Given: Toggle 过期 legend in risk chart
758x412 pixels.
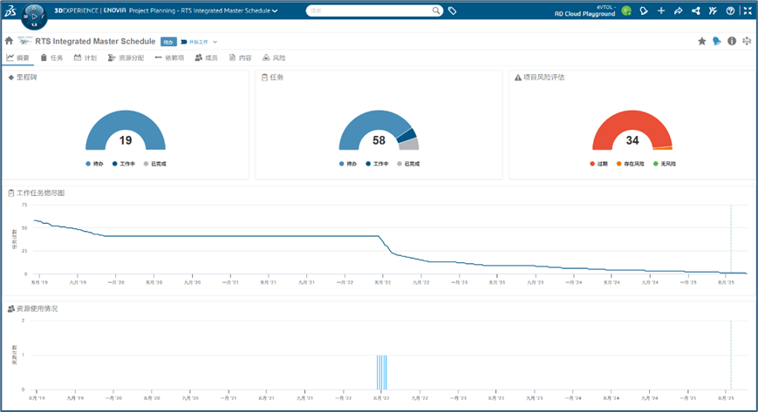Looking at the screenshot, I should tap(599, 164).
